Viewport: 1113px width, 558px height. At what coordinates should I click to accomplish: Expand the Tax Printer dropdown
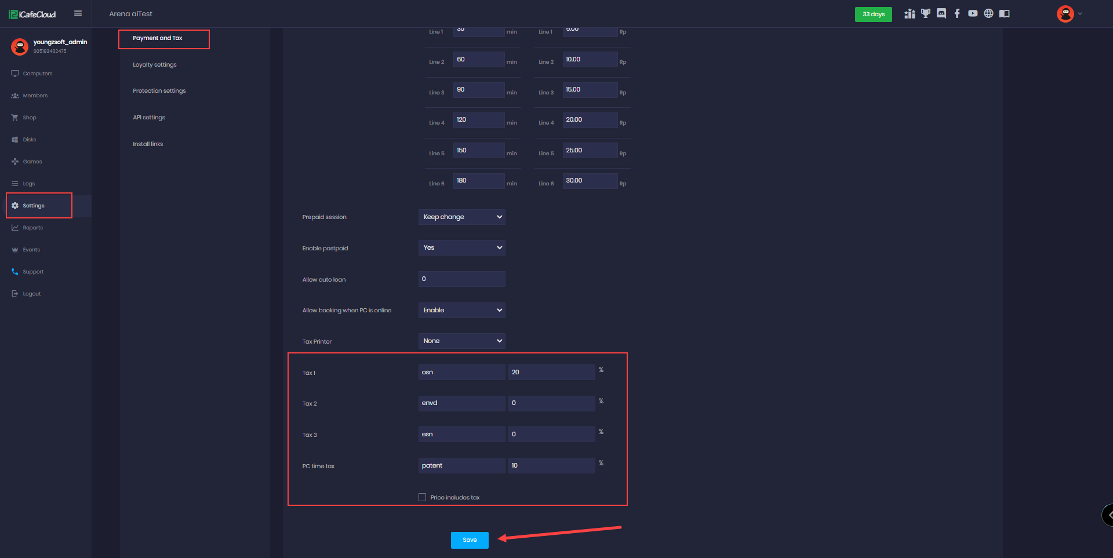coord(461,341)
